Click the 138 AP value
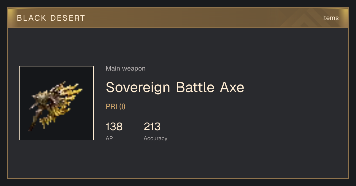The height and width of the screenshot is (186, 356). [x=114, y=127]
